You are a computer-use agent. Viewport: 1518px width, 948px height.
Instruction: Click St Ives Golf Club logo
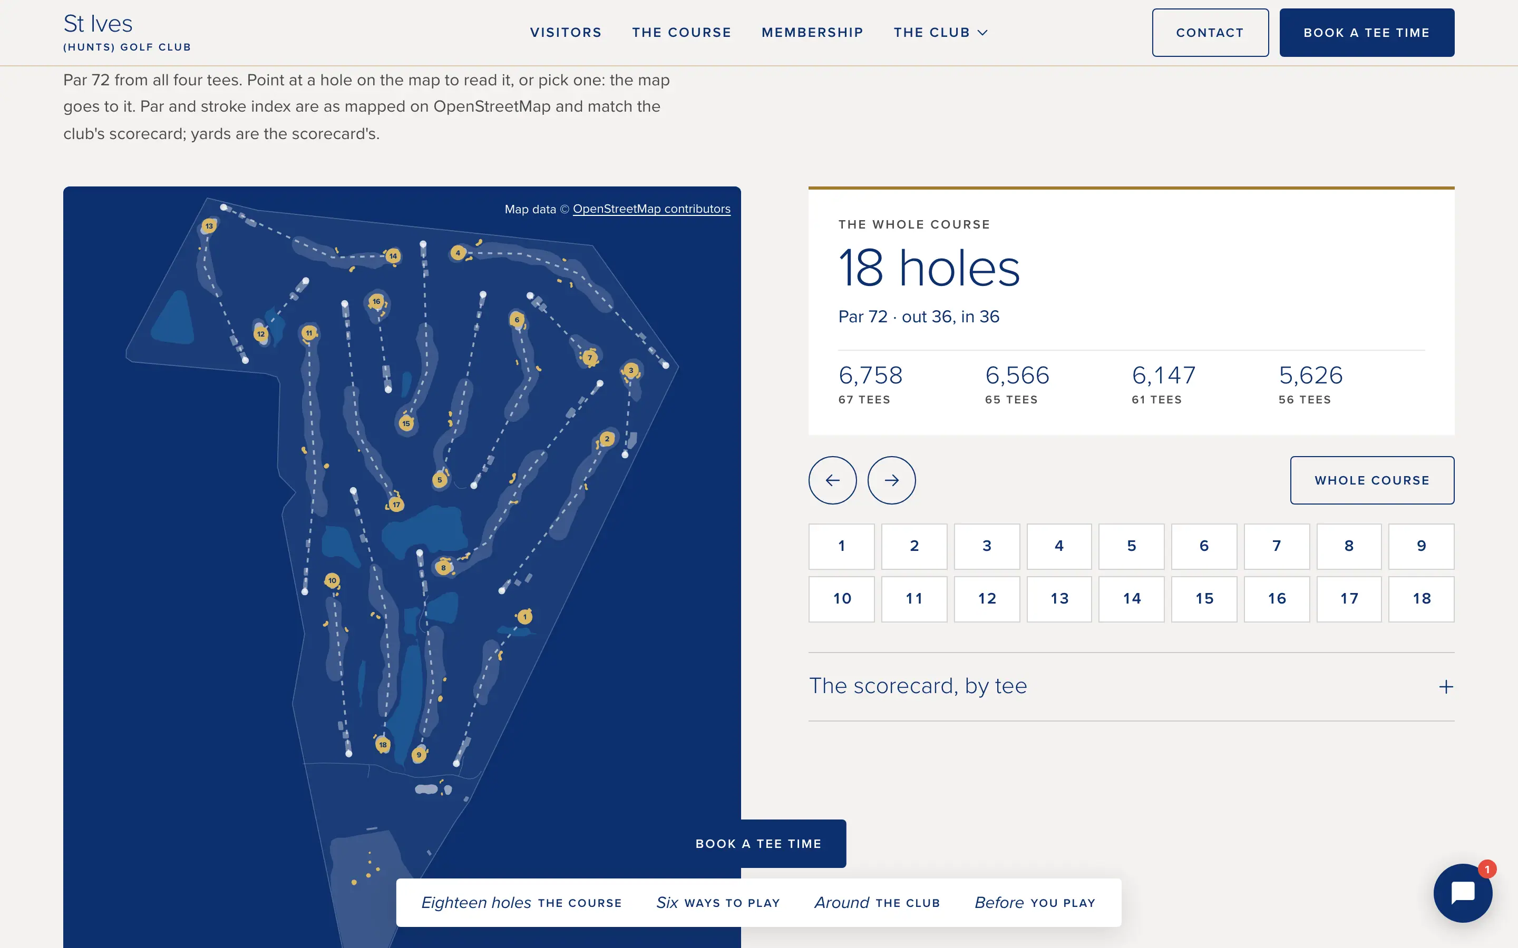(126, 33)
